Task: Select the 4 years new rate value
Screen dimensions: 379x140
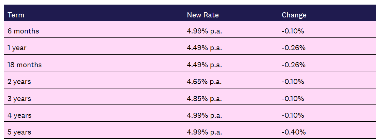Action: click(x=204, y=115)
